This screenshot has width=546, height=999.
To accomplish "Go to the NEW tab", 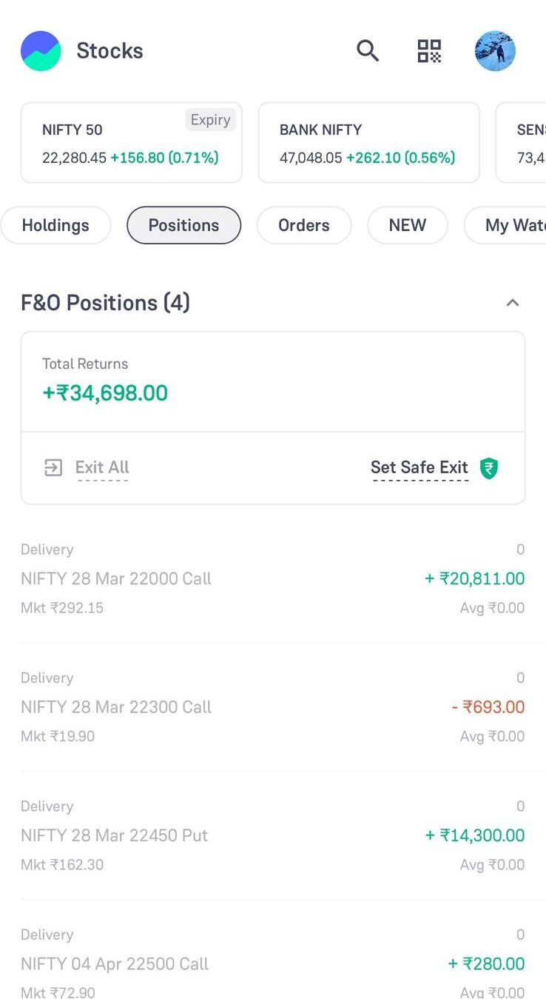I will (408, 225).
